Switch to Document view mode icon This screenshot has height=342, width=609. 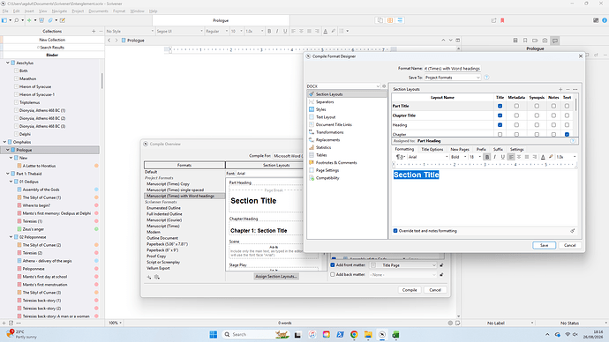coord(380,20)
